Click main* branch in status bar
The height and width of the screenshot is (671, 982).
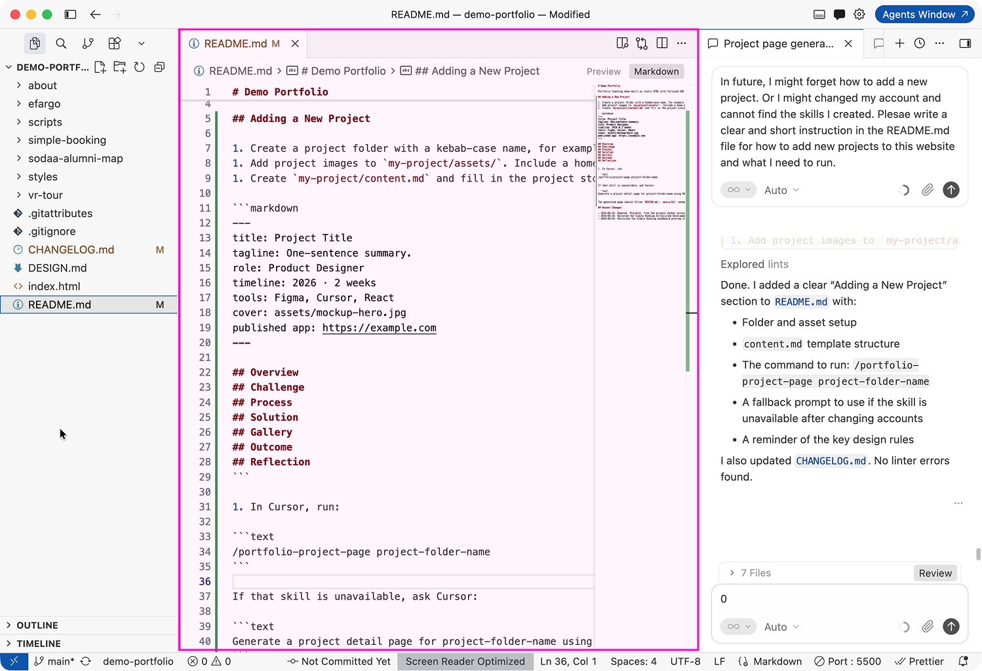[x=54, y=662]
